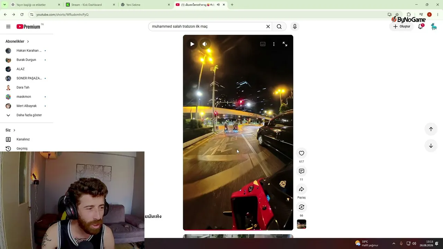Start voice search with microphone

click(x=295, y=27)
